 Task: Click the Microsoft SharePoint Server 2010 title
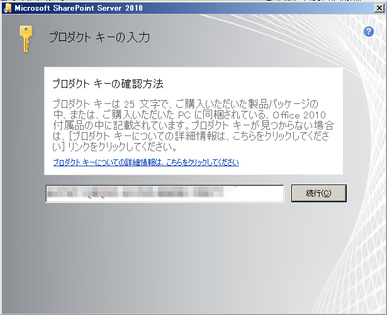(x=79, y=8)
